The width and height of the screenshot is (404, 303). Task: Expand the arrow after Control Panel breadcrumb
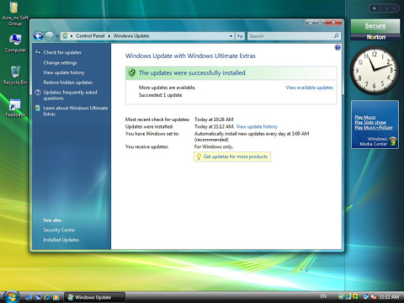[x=109, y=36]
